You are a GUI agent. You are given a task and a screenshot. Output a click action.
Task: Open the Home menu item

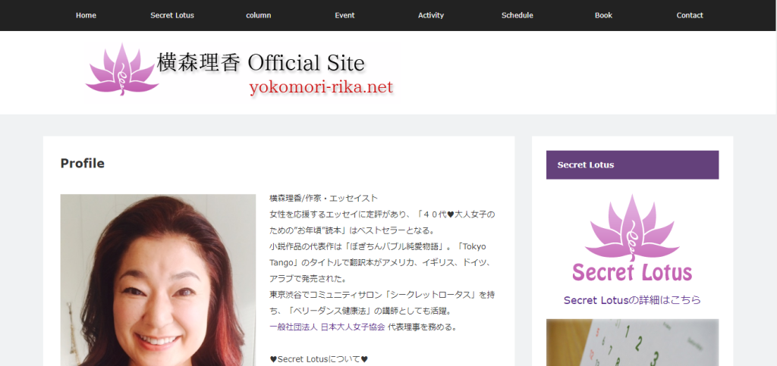[x=86, y=15]
